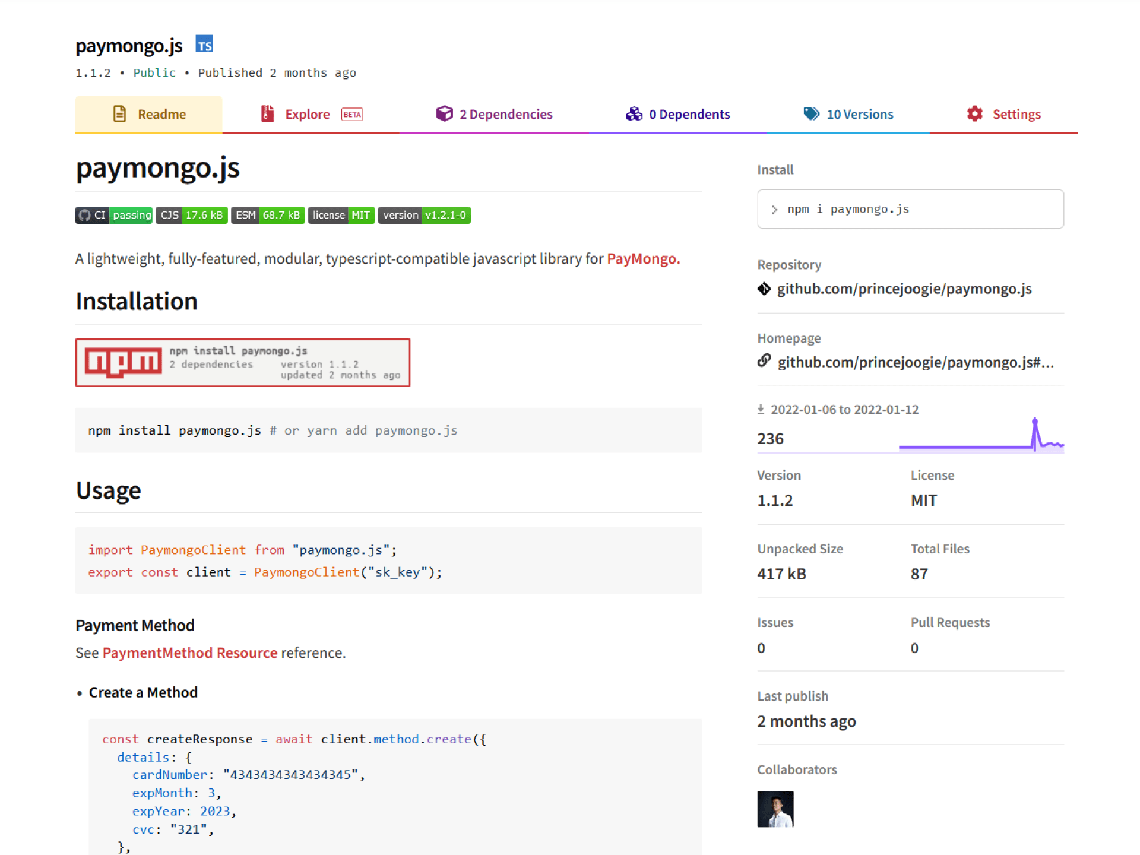Click the License MIT value in sidebar
The width and height of the screenshot is (1140, 855).
click(x=924, y=501)
